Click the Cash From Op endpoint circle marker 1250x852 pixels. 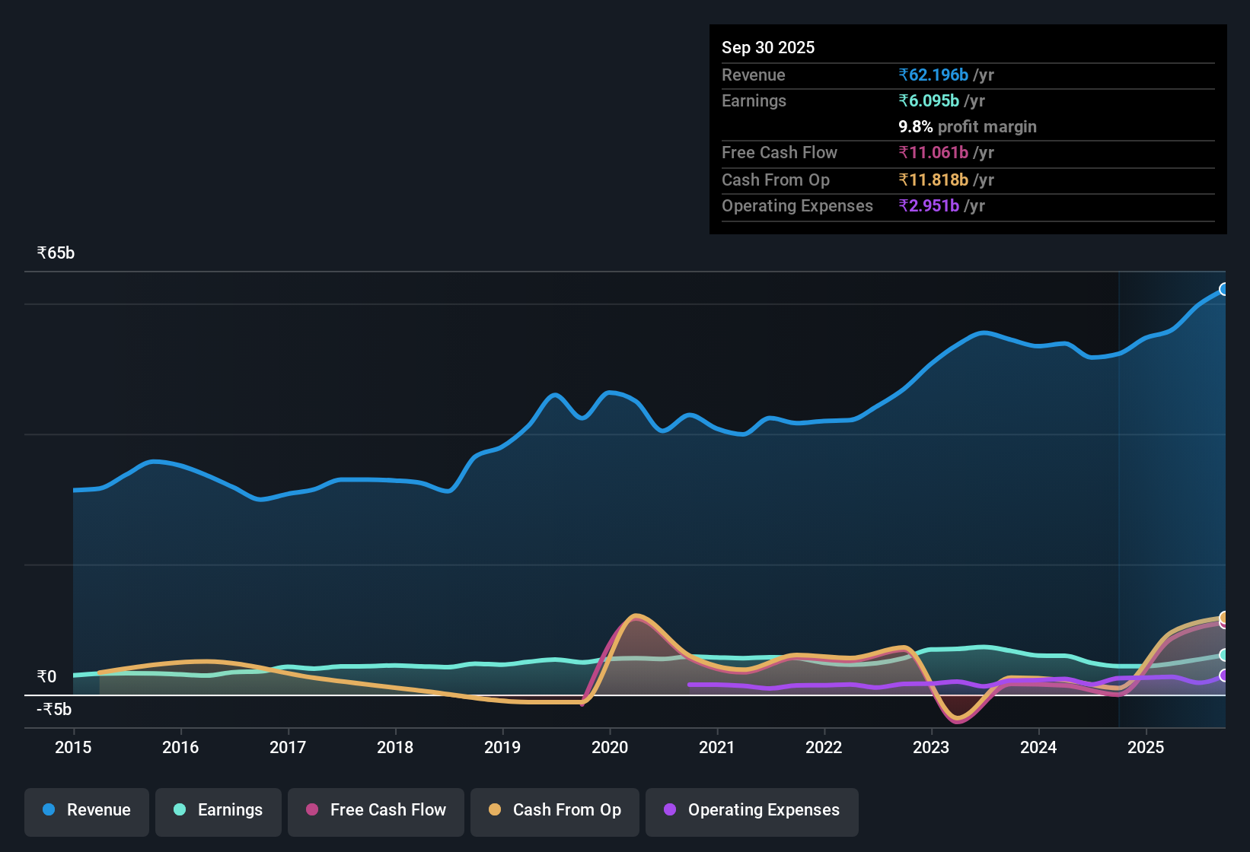pos(1224,618)
